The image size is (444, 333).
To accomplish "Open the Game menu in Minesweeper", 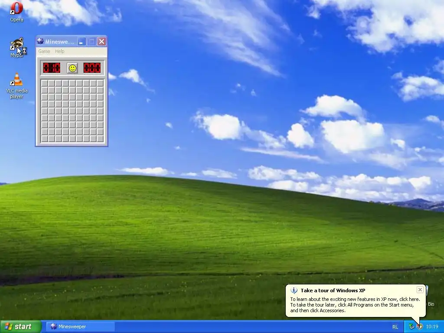I will pyautogui.click(x=44, y=51).
